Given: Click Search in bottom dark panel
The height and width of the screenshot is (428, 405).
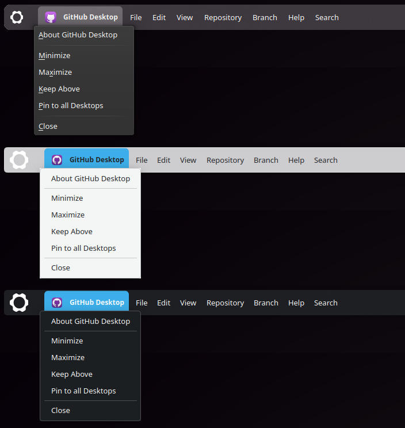Looking at the screenshot, I should [326, 303].
